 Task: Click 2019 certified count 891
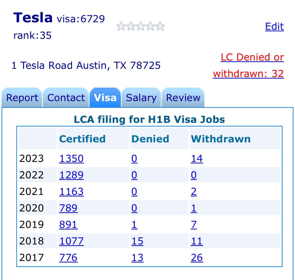(68, 225)
